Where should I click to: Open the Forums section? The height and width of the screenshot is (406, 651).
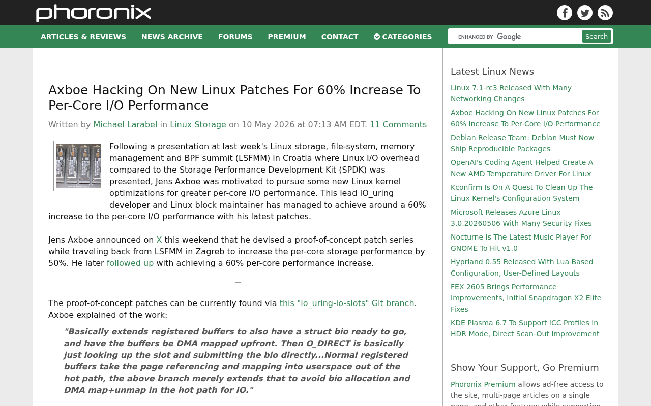point(235,37)
